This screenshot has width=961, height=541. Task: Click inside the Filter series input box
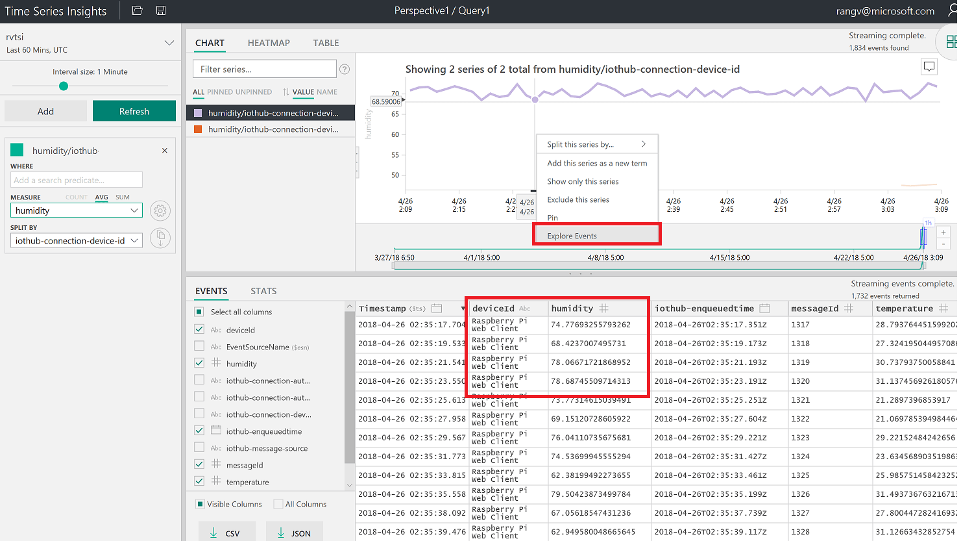(263, 68)
